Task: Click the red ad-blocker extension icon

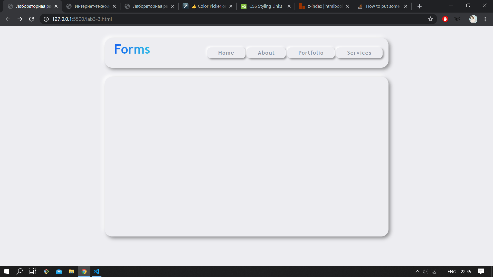Action: point(445,19)
